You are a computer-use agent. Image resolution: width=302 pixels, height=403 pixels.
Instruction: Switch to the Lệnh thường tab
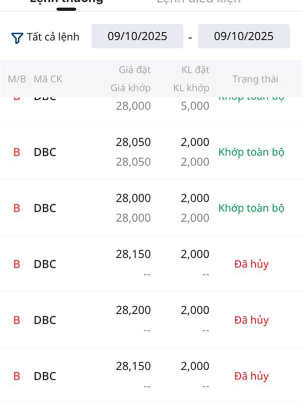[x=66, y=2]
